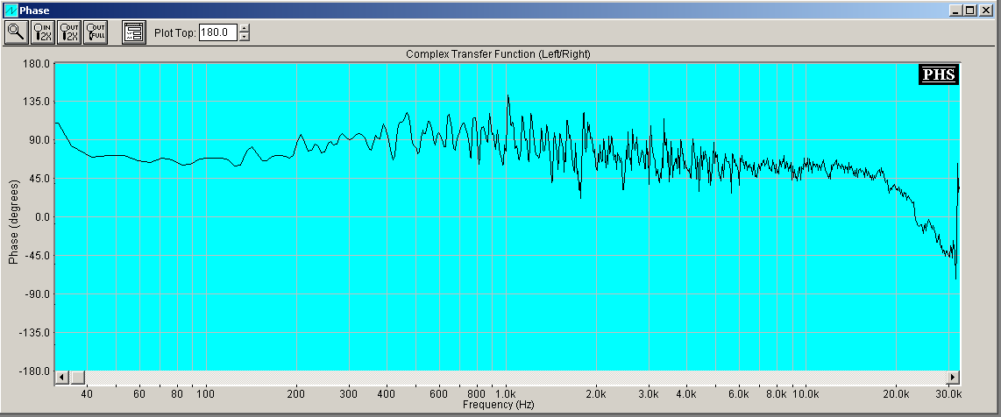The width and height of the screenshot is (1001, 417).
Task: Minimize the Phase window
Action: tap(957, 11)
